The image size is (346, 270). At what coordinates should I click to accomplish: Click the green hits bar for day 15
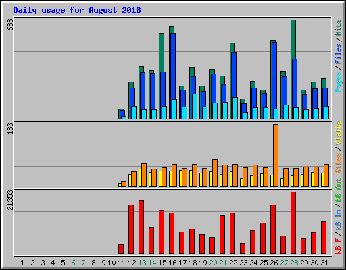(162, 53)
